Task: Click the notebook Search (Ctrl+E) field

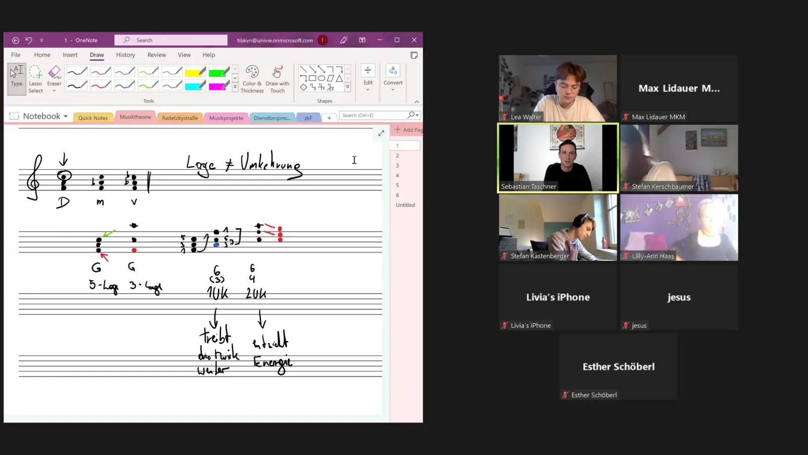Action: coord(374,115)
